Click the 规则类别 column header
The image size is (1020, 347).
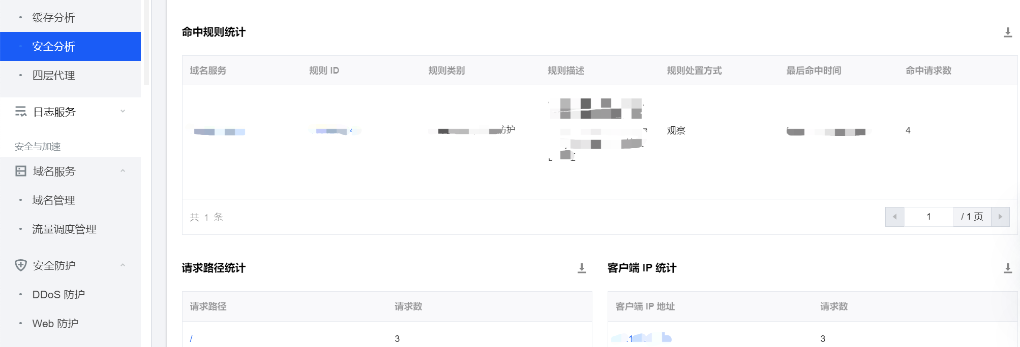[446, 71]
